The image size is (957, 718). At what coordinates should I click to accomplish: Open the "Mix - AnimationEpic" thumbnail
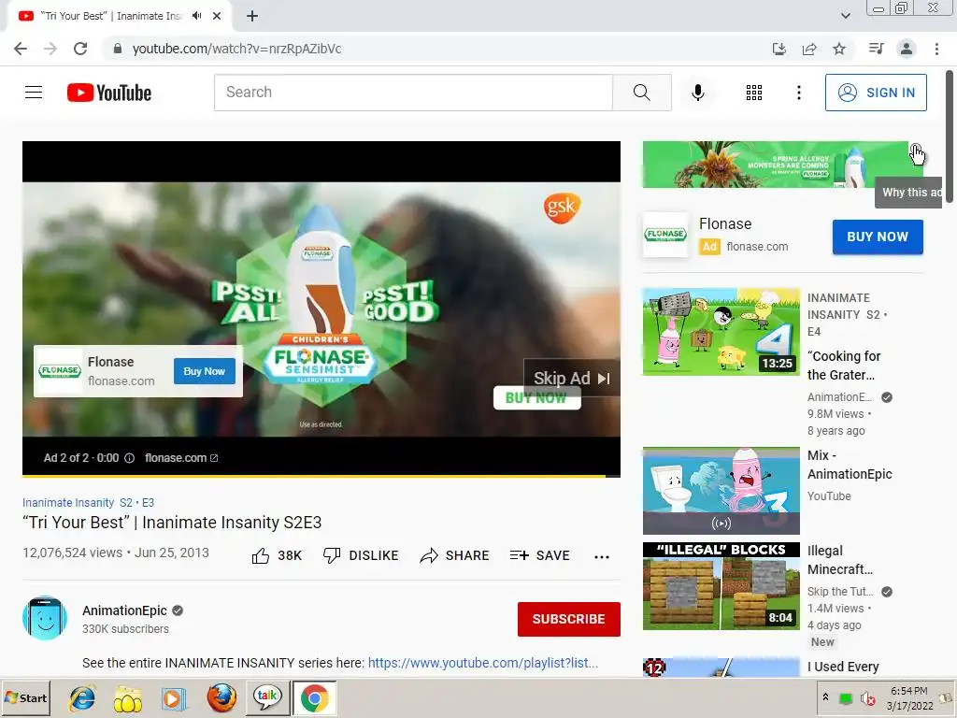pyautogui.click(x=721, y=491)
